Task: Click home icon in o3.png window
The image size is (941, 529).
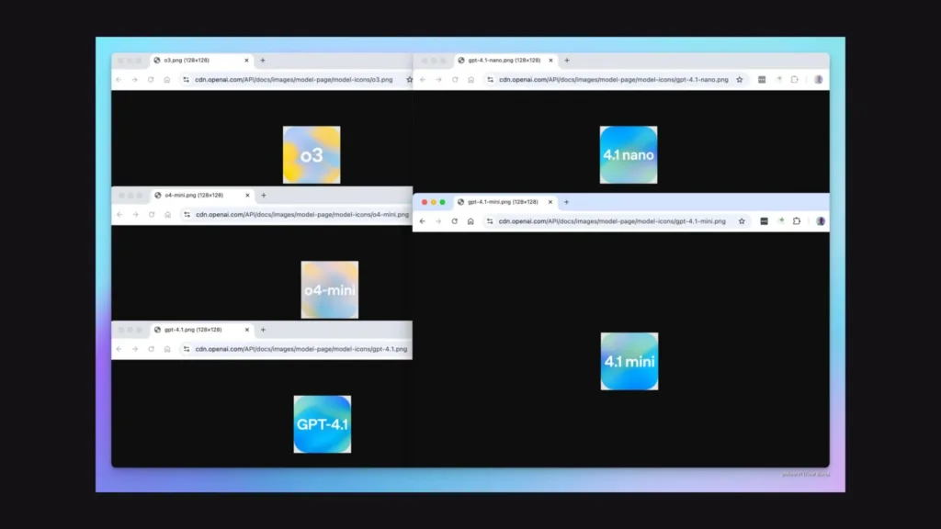Action: [x=167, y=80]
